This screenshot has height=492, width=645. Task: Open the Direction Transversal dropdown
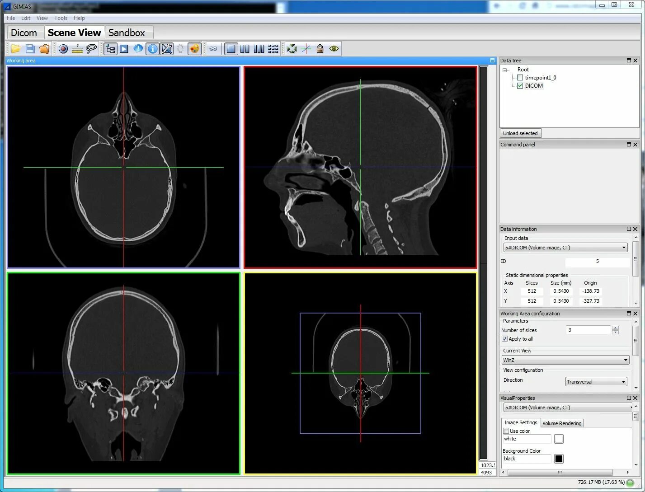coord(596,382)
